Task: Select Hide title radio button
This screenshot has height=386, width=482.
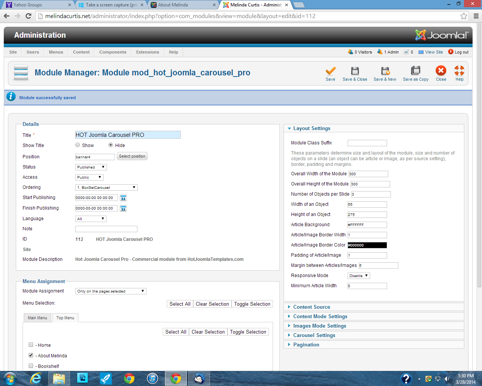Action: [x=111, y=145]
